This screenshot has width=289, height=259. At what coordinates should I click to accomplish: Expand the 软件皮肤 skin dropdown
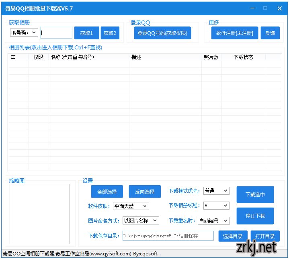[x=131, y=206]
